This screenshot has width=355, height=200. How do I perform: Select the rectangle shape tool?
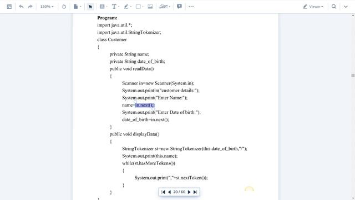138,7
